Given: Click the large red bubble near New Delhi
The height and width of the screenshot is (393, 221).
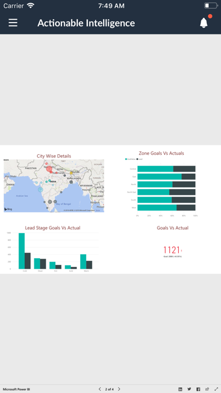Looking at the screenshot, I should click(x=49, y=169).
